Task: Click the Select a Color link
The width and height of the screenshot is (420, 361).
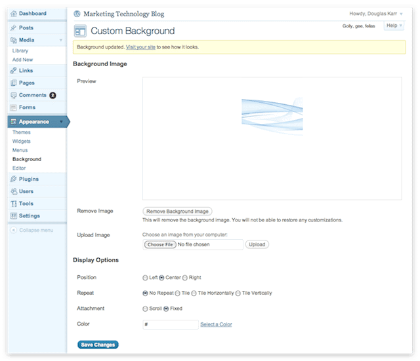Action: 216,324
